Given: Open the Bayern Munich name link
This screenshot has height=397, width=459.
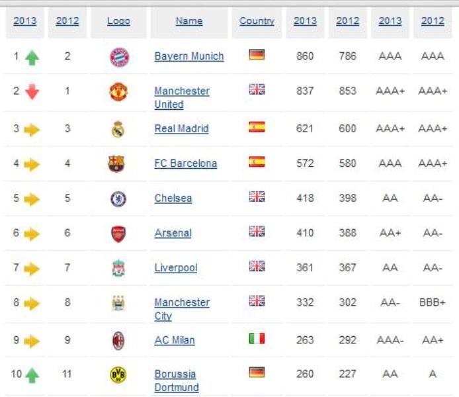Looking at the screenshot, I should (x=189, y=56).
